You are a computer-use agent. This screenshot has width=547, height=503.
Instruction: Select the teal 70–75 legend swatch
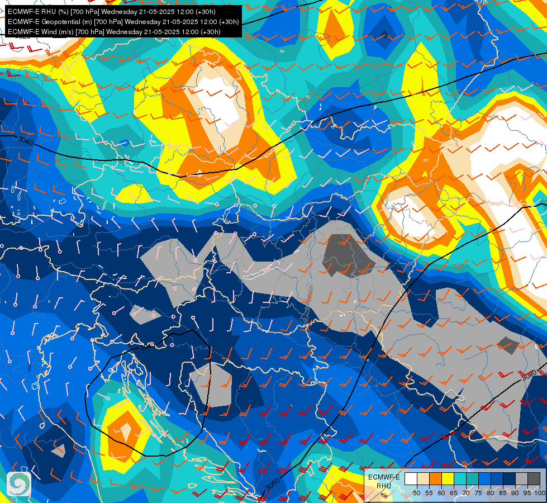pyautogui.click(x=472, y=478)
